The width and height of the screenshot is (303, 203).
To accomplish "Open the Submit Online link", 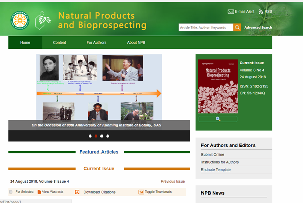I will (x=213, y=155).
